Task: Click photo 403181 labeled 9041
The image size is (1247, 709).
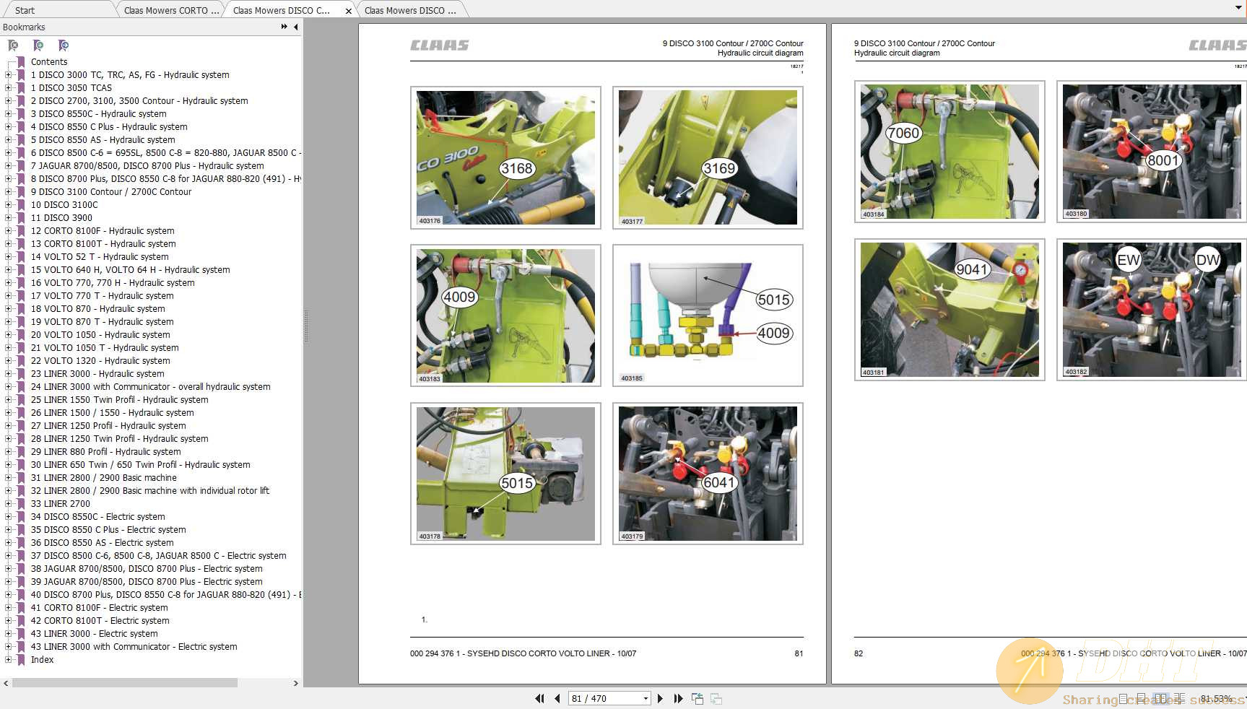Action: tap(950, 310)
